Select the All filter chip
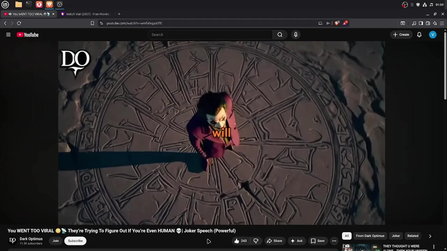Viewport: 447px width, 251px height. [x=347, y=236]
